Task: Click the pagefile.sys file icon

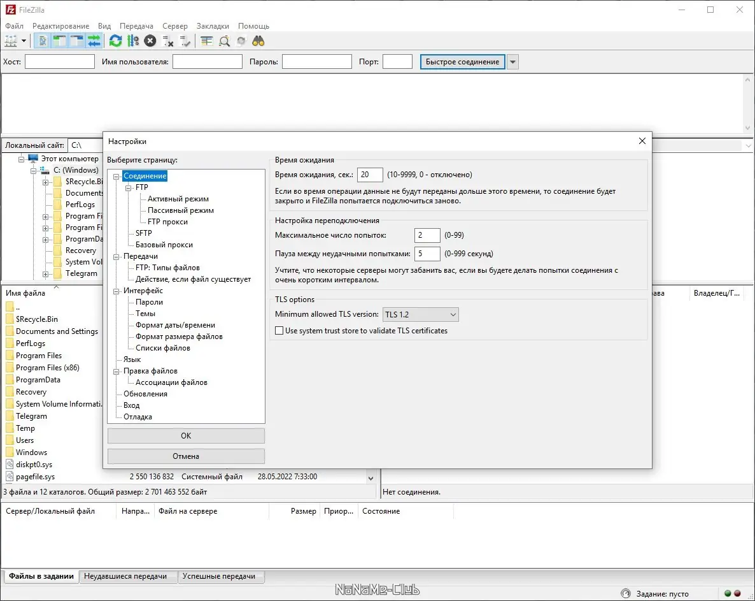Action: click(x=10, y=477)
